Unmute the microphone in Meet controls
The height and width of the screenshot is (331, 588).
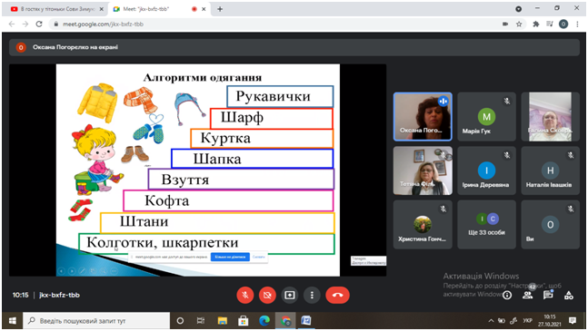click(x=244, y=295)
